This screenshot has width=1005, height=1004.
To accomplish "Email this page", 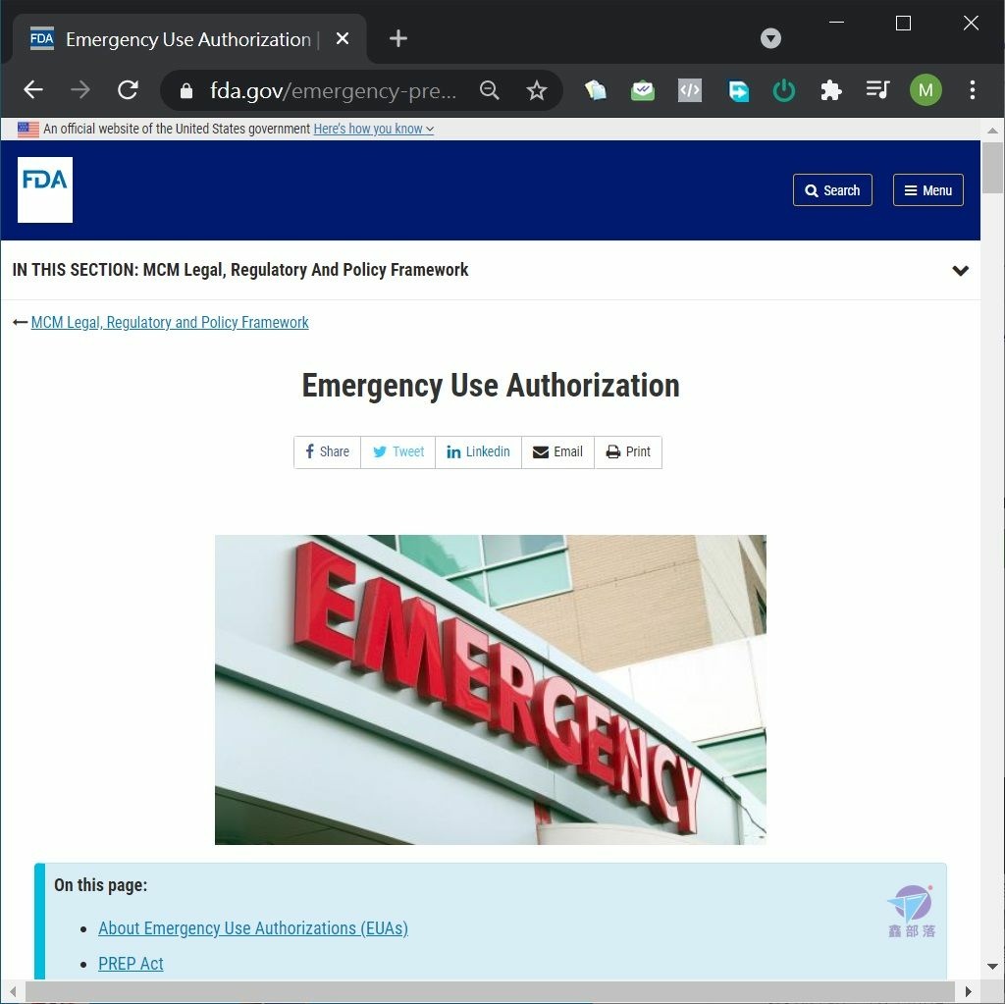I will pos(557,452).
